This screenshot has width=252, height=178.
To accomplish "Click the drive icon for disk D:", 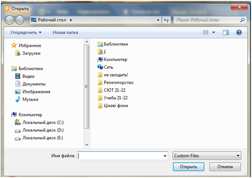I will [x=18, y=131].
